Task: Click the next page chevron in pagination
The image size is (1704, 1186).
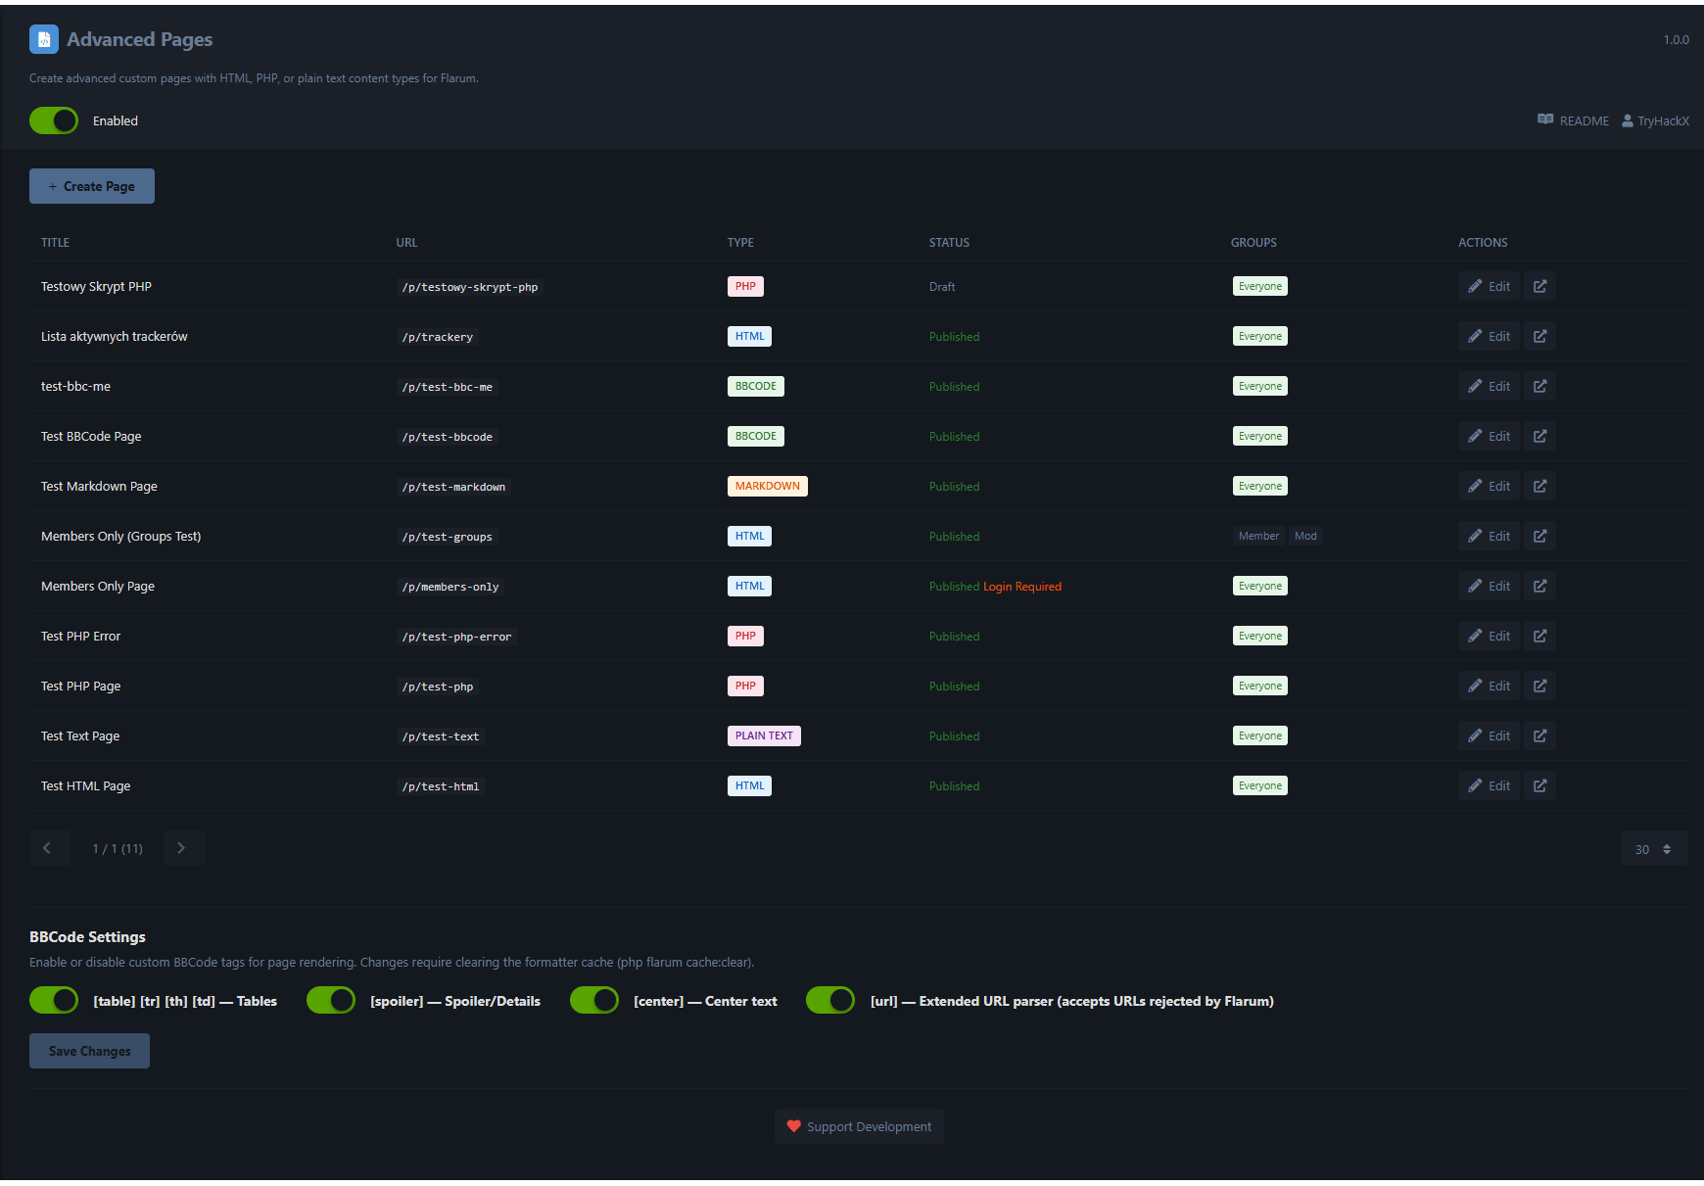Action: 184,848
